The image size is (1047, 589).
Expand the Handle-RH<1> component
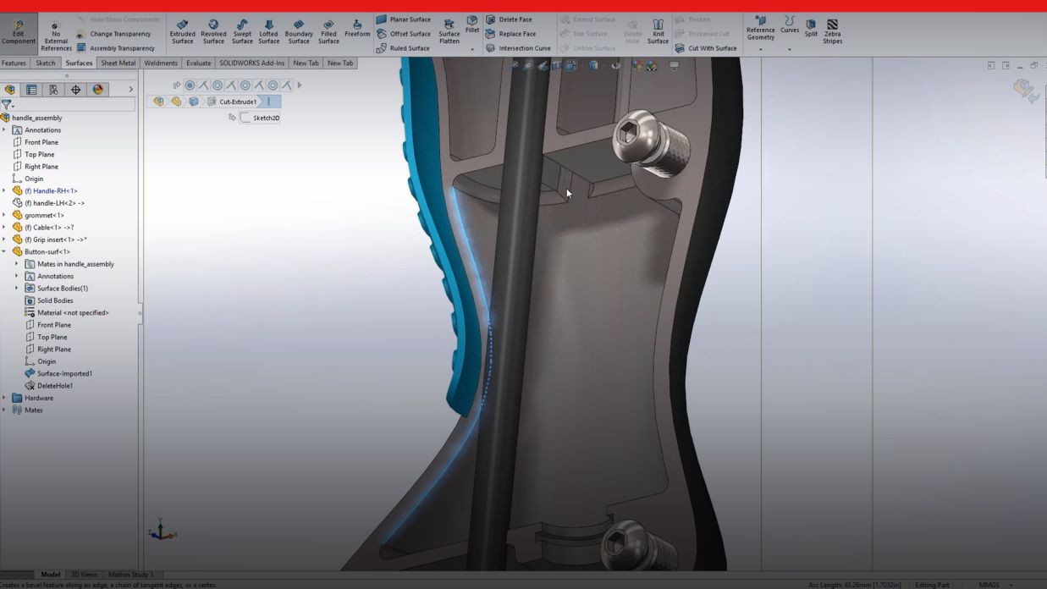point(4,191)
